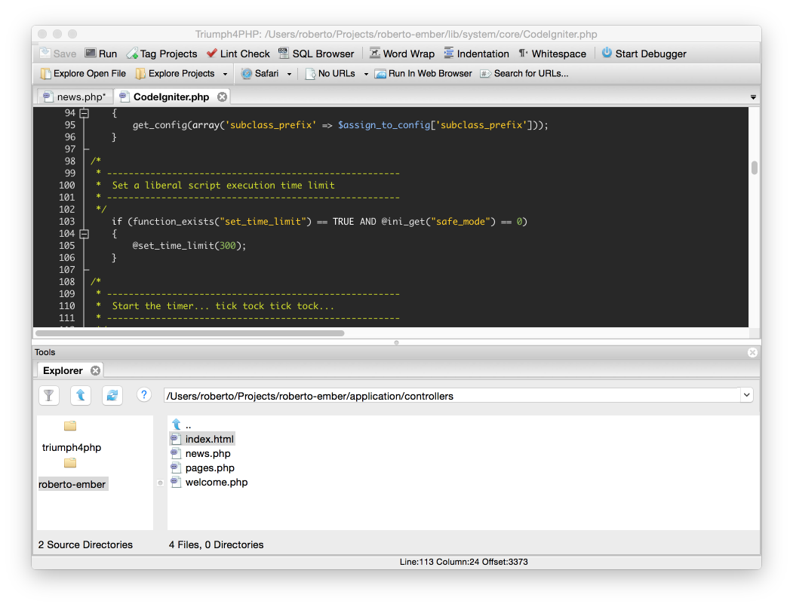The height and width of the screenshot is (607, 793).
Task: Click the @set_time_limit(300) code line
Action: pos(189,246)
